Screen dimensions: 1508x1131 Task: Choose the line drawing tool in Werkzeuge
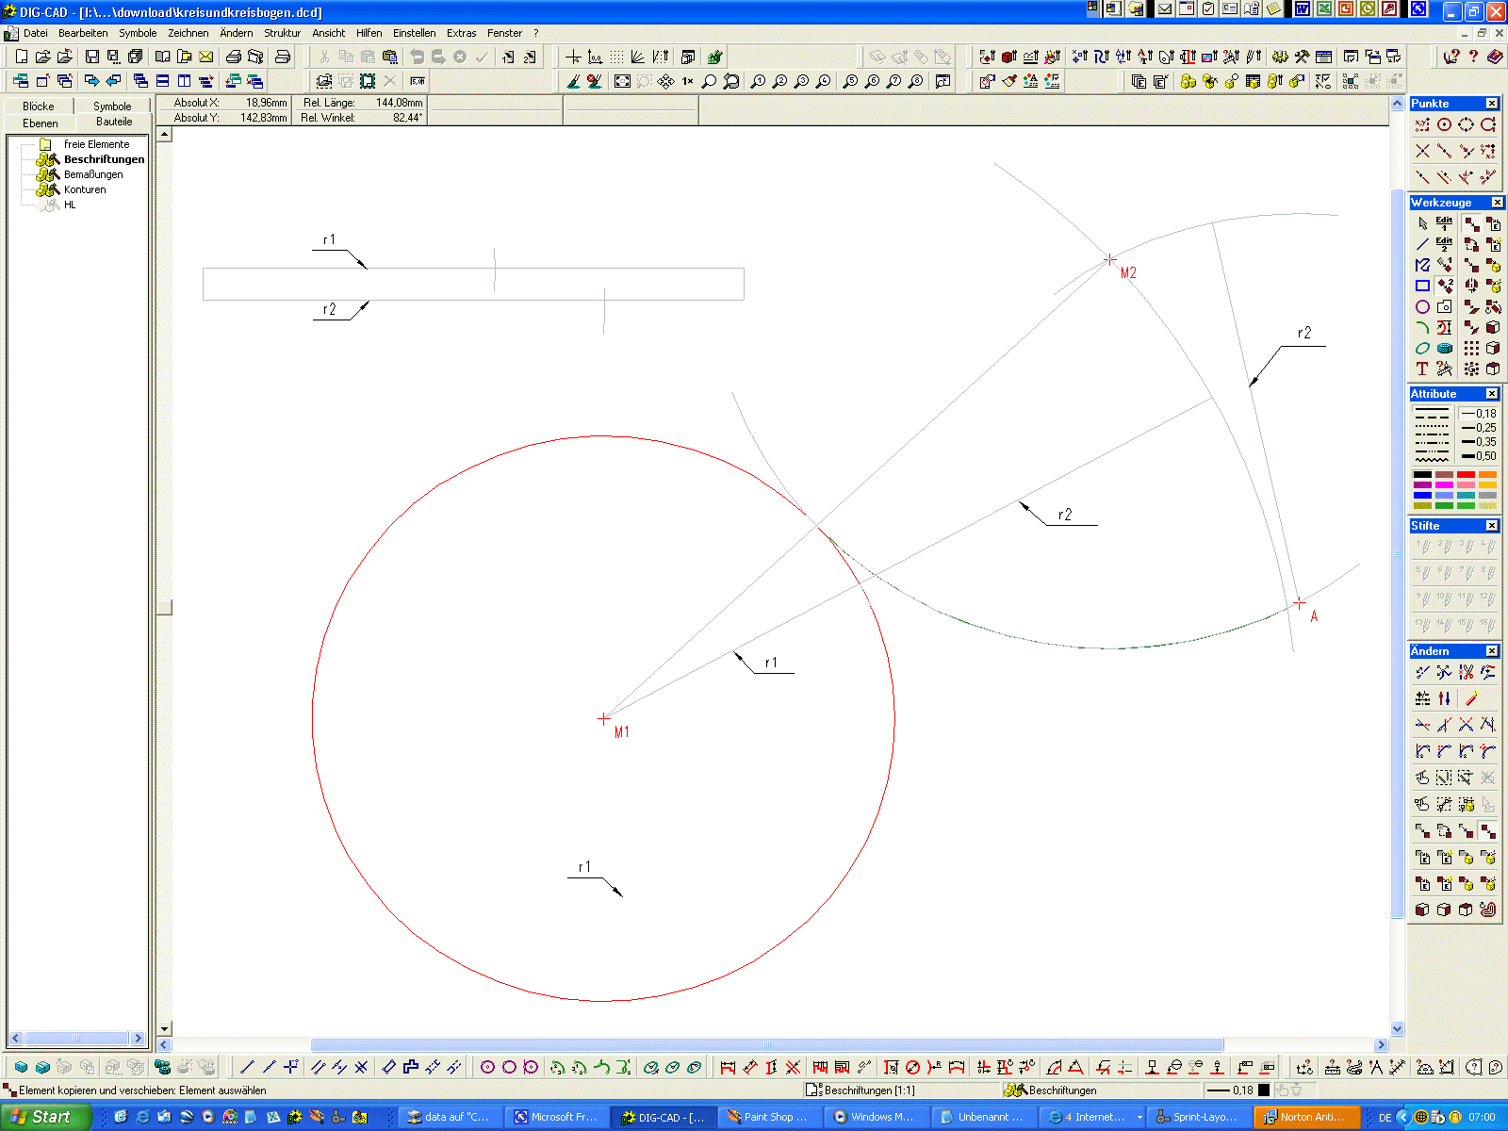click(1422, 245)
